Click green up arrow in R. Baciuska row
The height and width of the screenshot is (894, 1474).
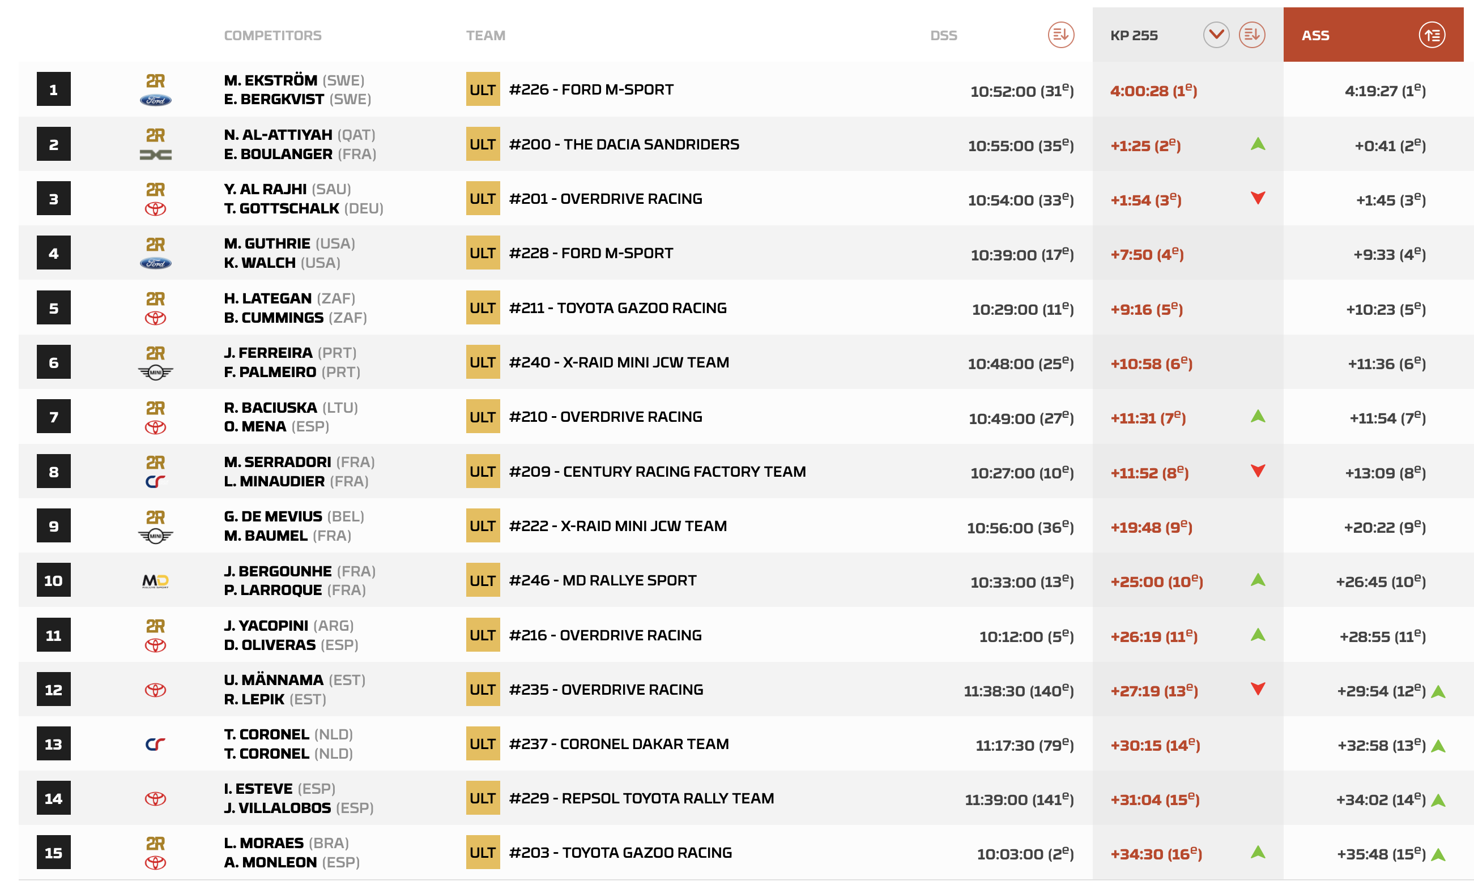[1258, 416]
